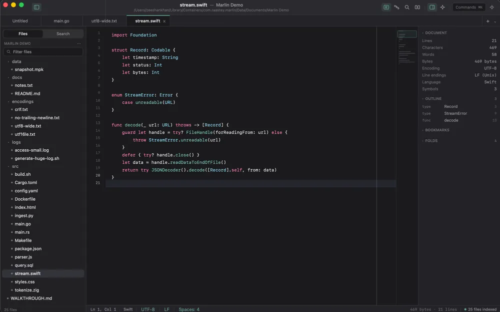Switch to the main.go tab
Image resolution: width=500 pixels, height=312 pixels.
point(61,21)
